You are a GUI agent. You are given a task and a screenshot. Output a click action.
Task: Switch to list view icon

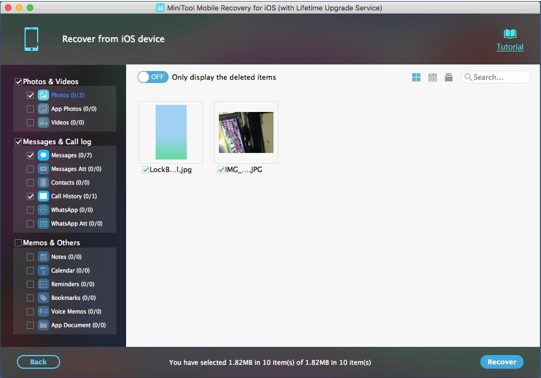coord(449,78)
